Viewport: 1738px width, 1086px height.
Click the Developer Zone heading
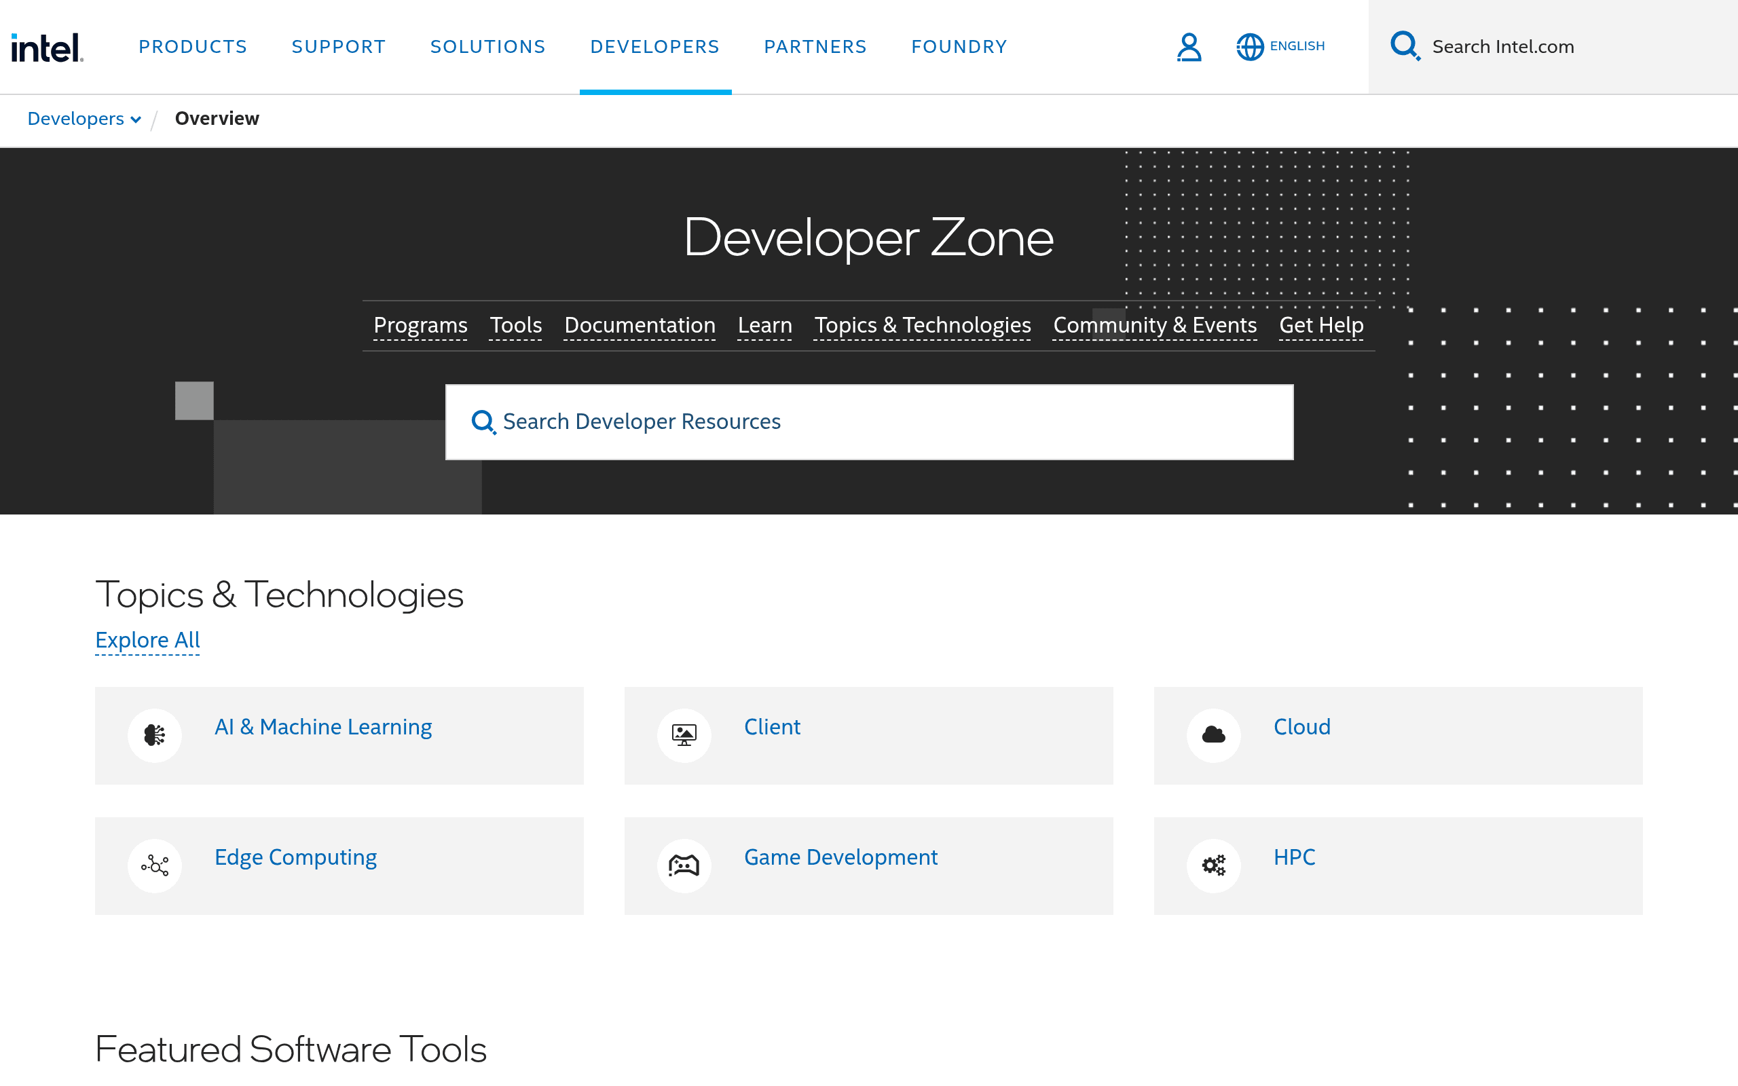pos(868,238)
